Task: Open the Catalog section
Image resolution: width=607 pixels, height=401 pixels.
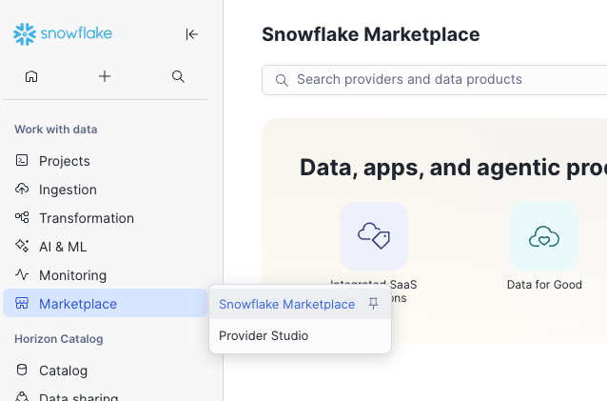Action: 63,371
